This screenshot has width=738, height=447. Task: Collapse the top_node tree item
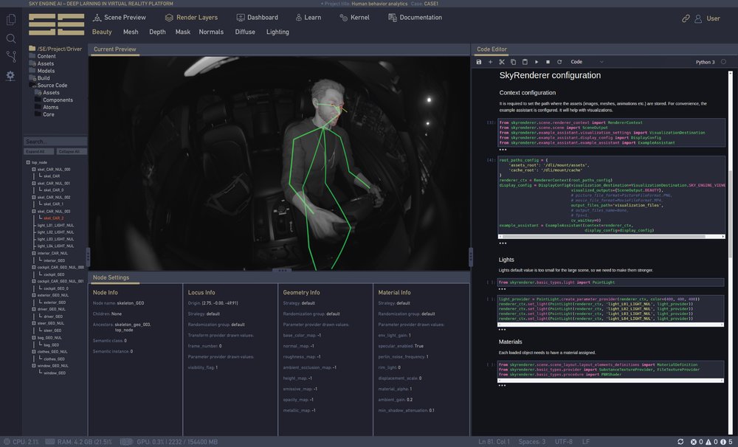click(28, 162)
